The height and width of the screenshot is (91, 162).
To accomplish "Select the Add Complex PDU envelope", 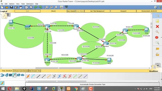I will tap(157, 54).
